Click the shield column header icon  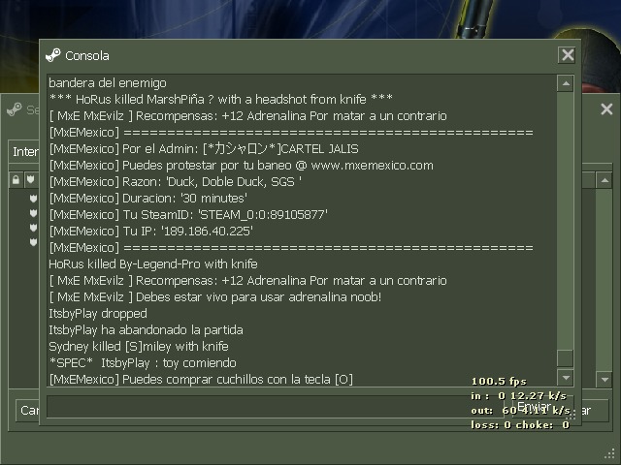[x=30, y=180]
